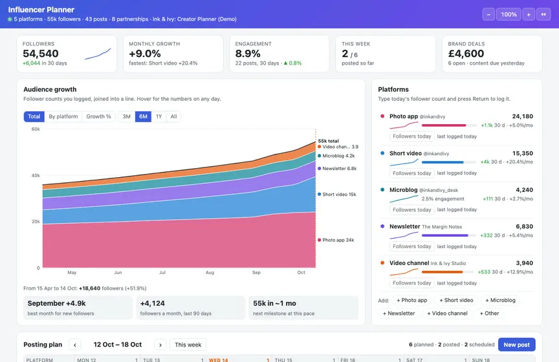This screenshot has height=362, width=559.
Task: Add a Short video platform
Action: coord(456,301)
